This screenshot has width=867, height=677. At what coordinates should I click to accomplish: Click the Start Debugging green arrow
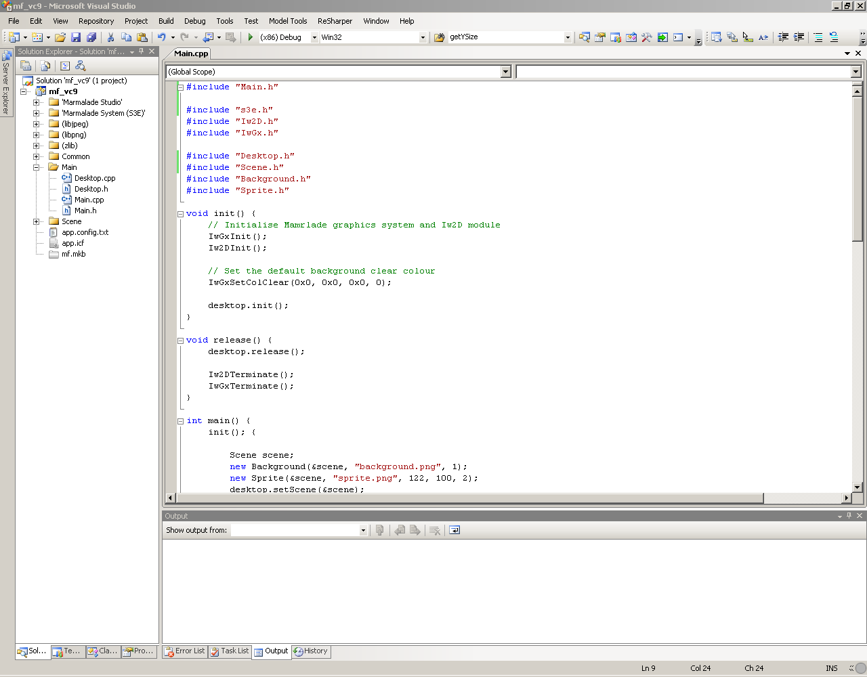[251, 37]
